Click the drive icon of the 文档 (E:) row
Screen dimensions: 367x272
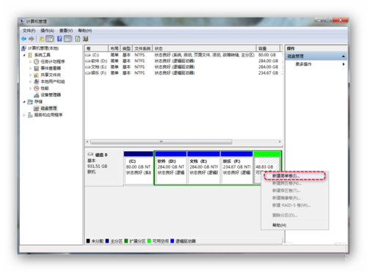[88, 67]
